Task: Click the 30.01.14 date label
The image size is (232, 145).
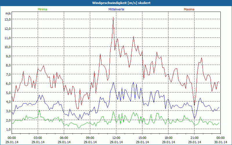Action: tap(220, 142)
